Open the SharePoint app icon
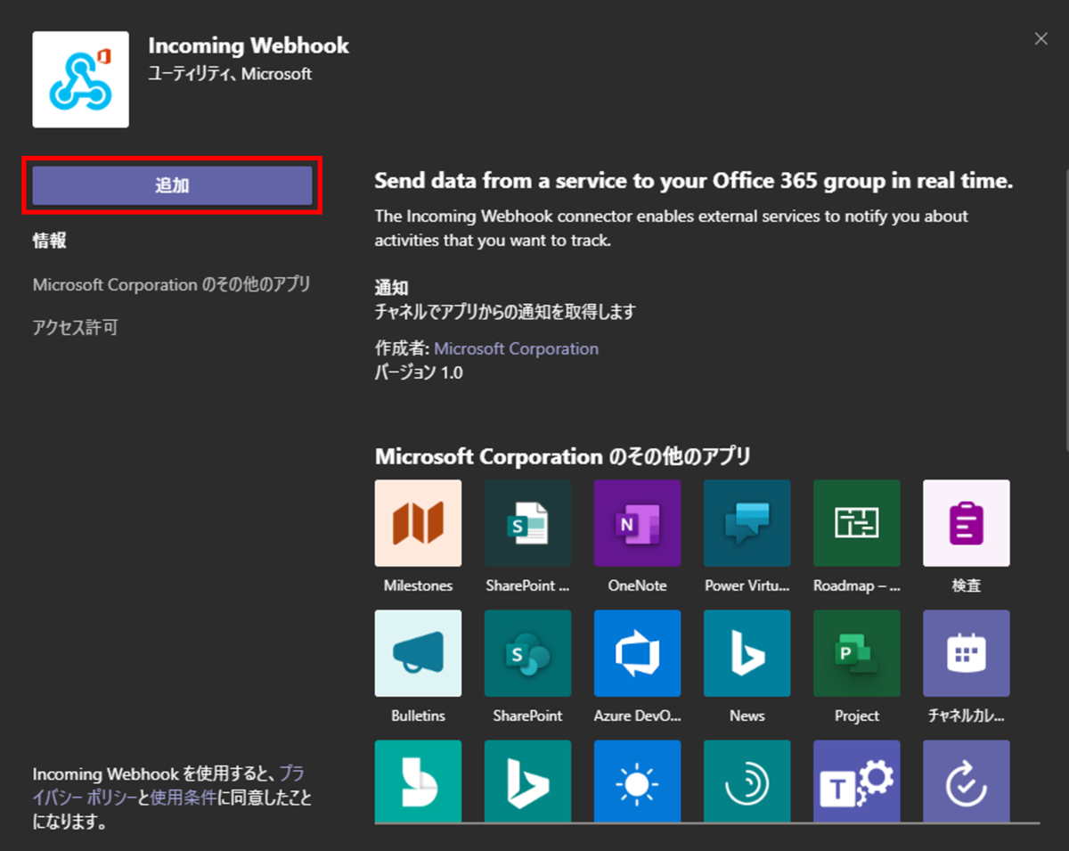This screenshot has width=1069, height=851. tap(528, 653)
